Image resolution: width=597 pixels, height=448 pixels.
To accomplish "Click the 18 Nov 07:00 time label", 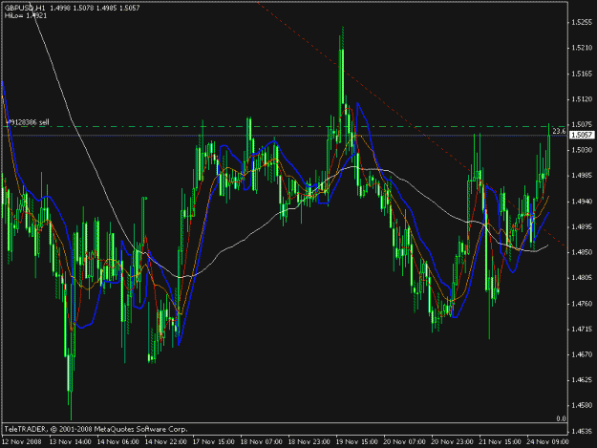I will [x=261, y=442].
